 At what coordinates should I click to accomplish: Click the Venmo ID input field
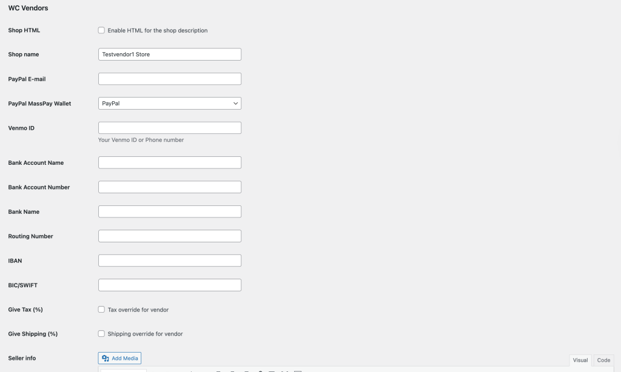pyautogui.click(x=170, y=128)
